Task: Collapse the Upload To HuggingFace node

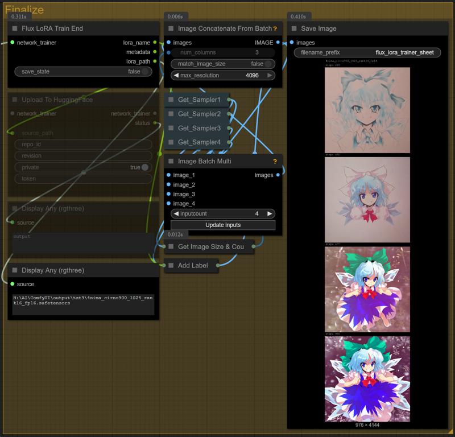Action: (x=15, y=100)
